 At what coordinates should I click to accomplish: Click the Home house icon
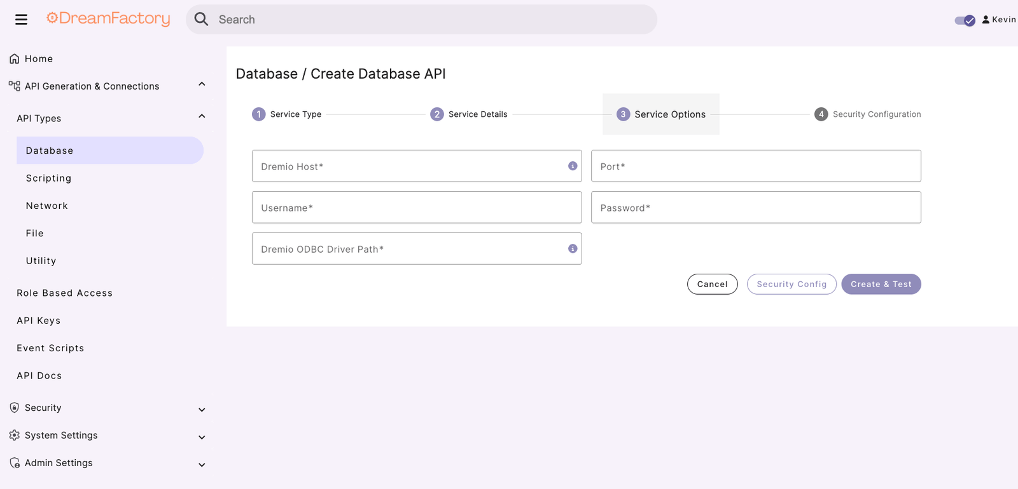pyautogui.click(x=14, y=58)
